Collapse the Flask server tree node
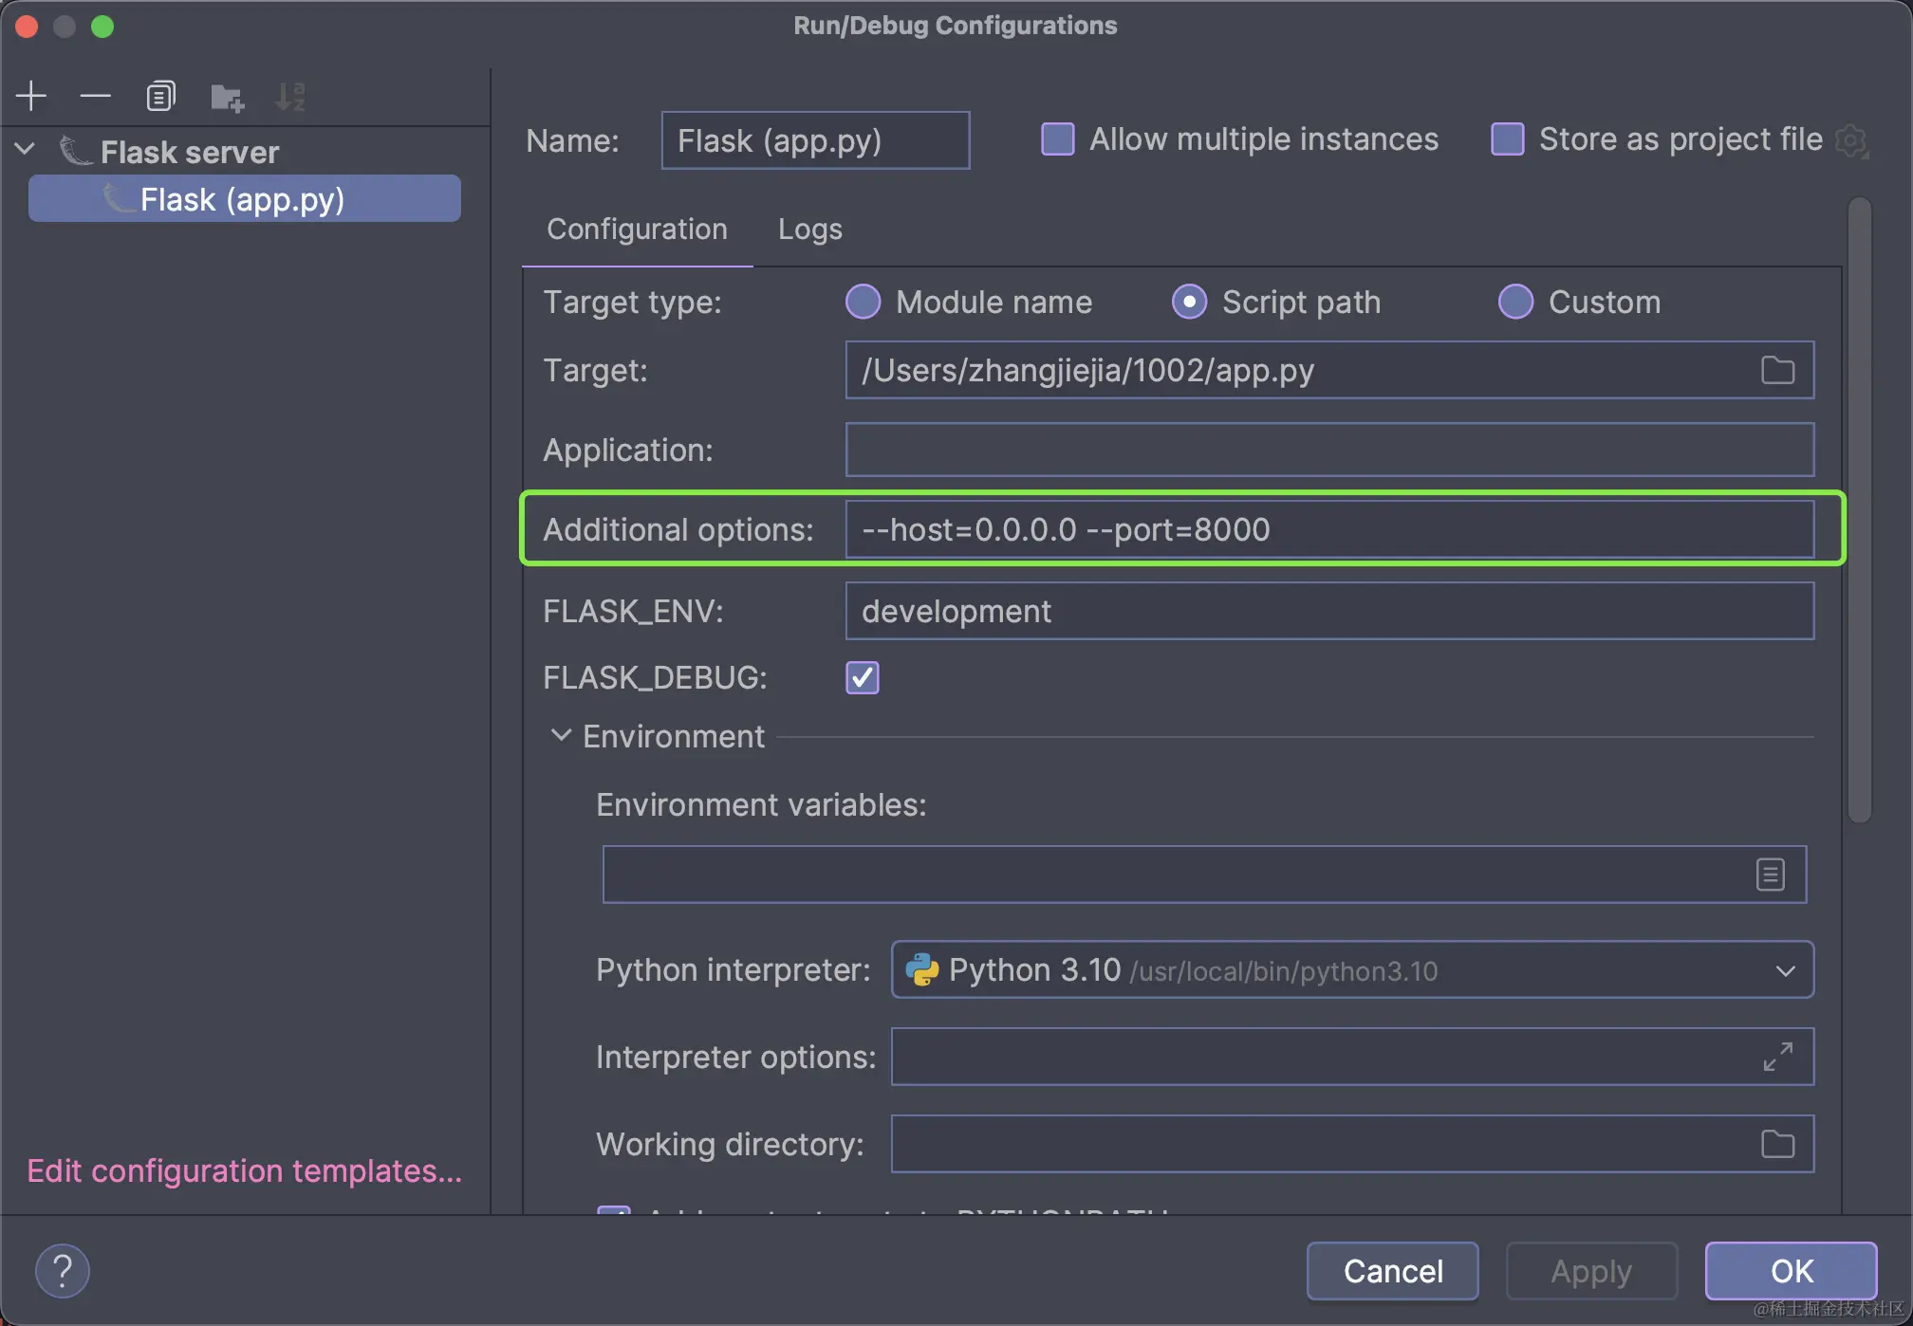The height and width of the screenshot is (1326, 1913). 26,150
